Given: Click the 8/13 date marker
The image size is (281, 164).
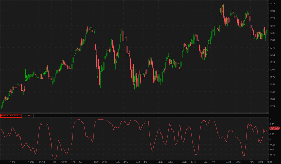Looking at the screenshot, I should click(238, 162).
